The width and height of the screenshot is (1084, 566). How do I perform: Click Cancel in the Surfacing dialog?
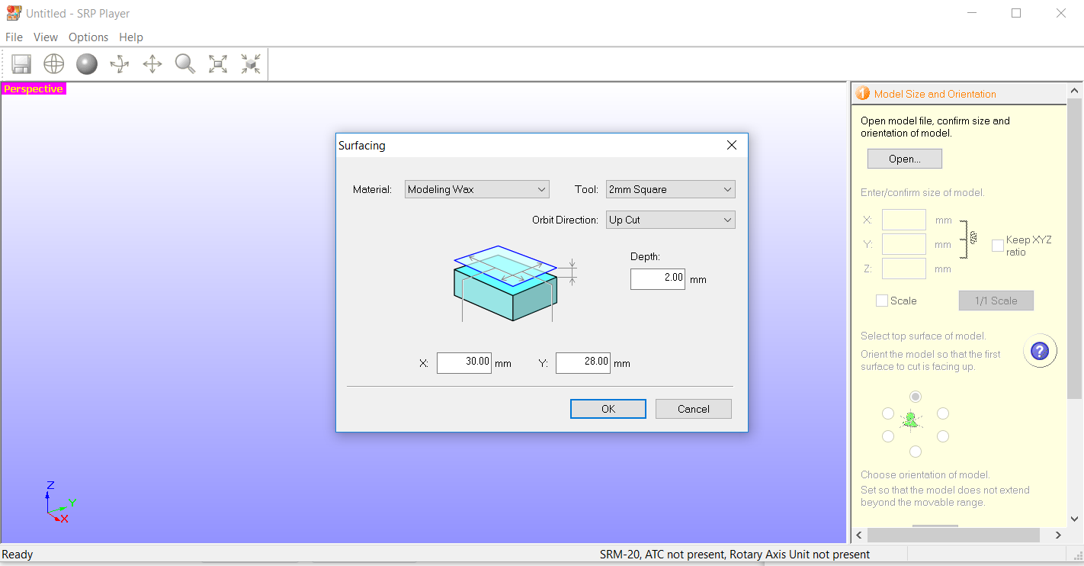[694, 409]
